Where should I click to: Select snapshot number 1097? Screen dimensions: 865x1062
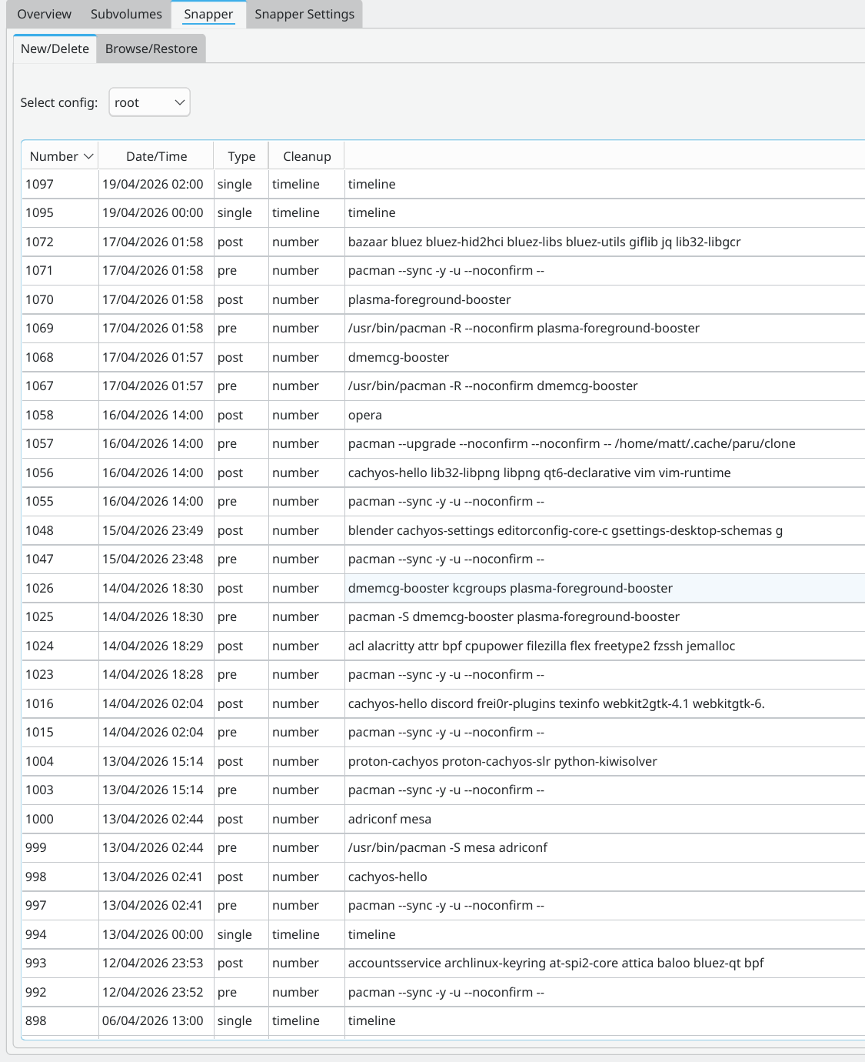(39, 184)
